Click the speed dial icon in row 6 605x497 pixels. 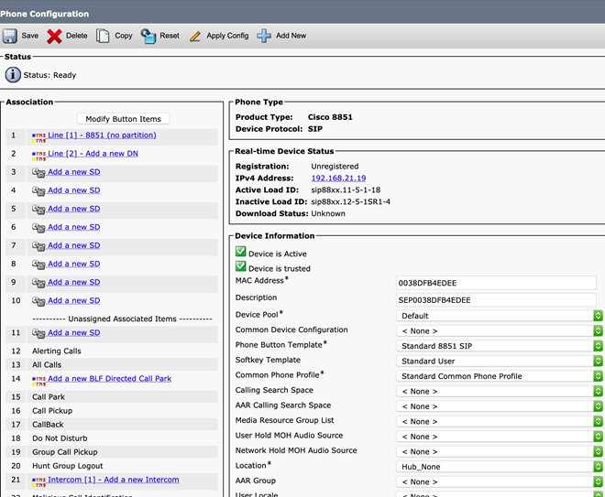click(x=38, y=228)
